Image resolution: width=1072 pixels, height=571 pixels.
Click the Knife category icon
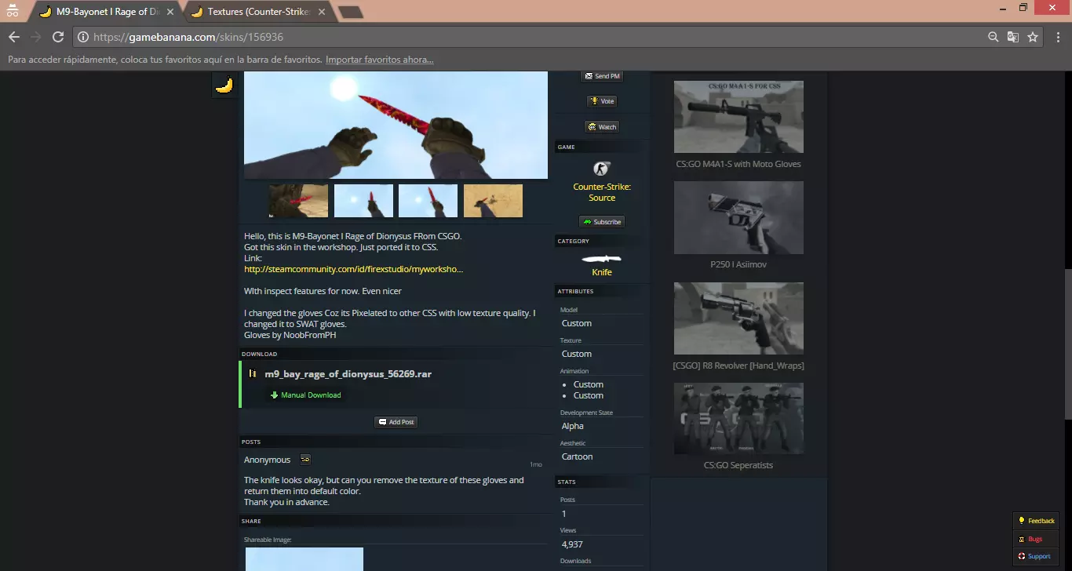point(601,258)
